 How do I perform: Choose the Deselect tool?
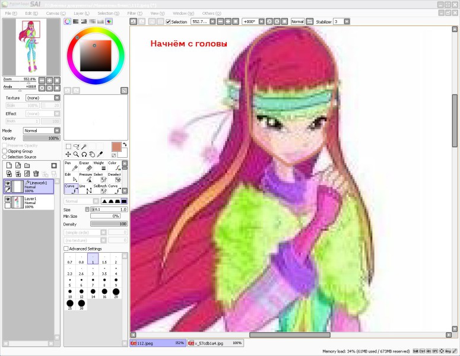[115, 177]
